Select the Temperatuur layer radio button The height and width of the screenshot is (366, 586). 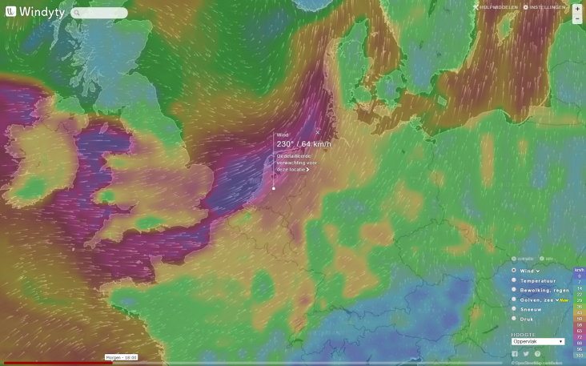(x=514, y=280)
